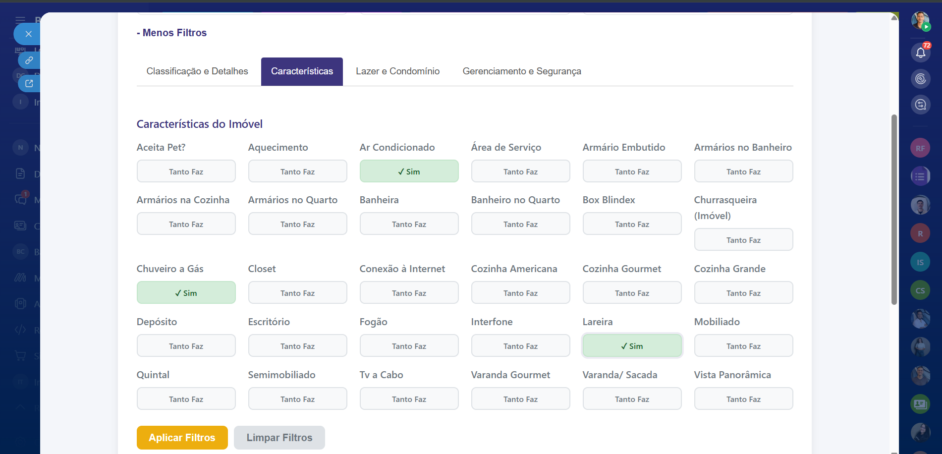
Task: Click the Limpar Filtros button
Action: tap(279, 438)
